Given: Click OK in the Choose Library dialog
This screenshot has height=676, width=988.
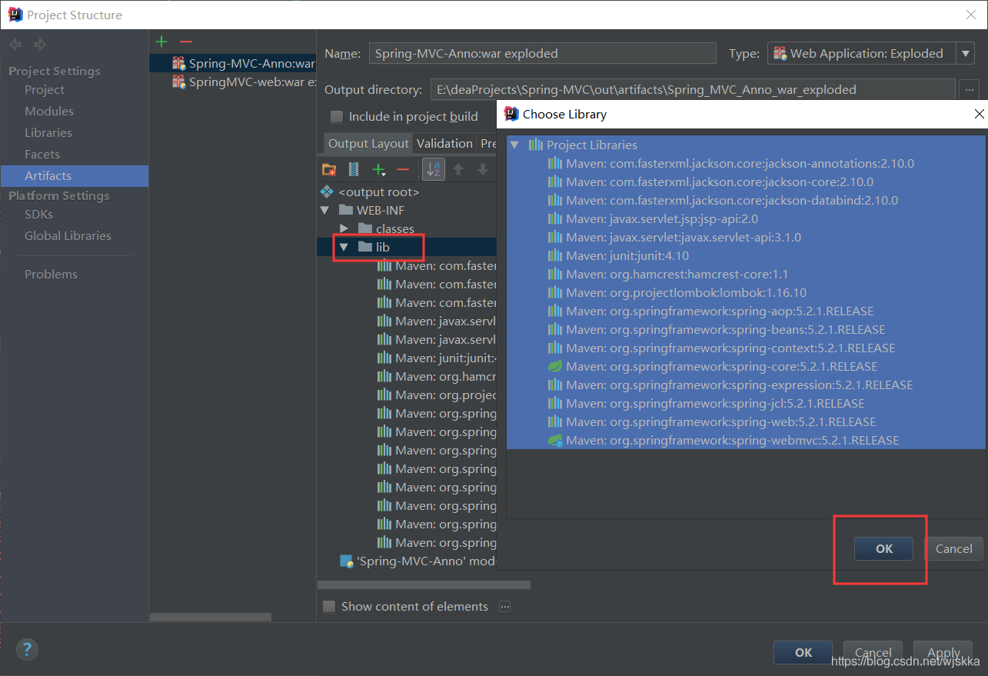Looking at the screenshot, I should (884, 548).
